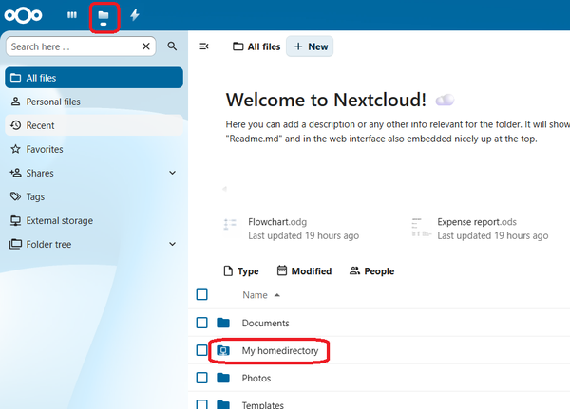The width and height of the screenshot is (570, 409).
Task: Open the Nextcloud logo home link
Action: (x=23, y=15)
